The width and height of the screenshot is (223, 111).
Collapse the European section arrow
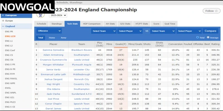pyautogui.click(x=3, y=15)
